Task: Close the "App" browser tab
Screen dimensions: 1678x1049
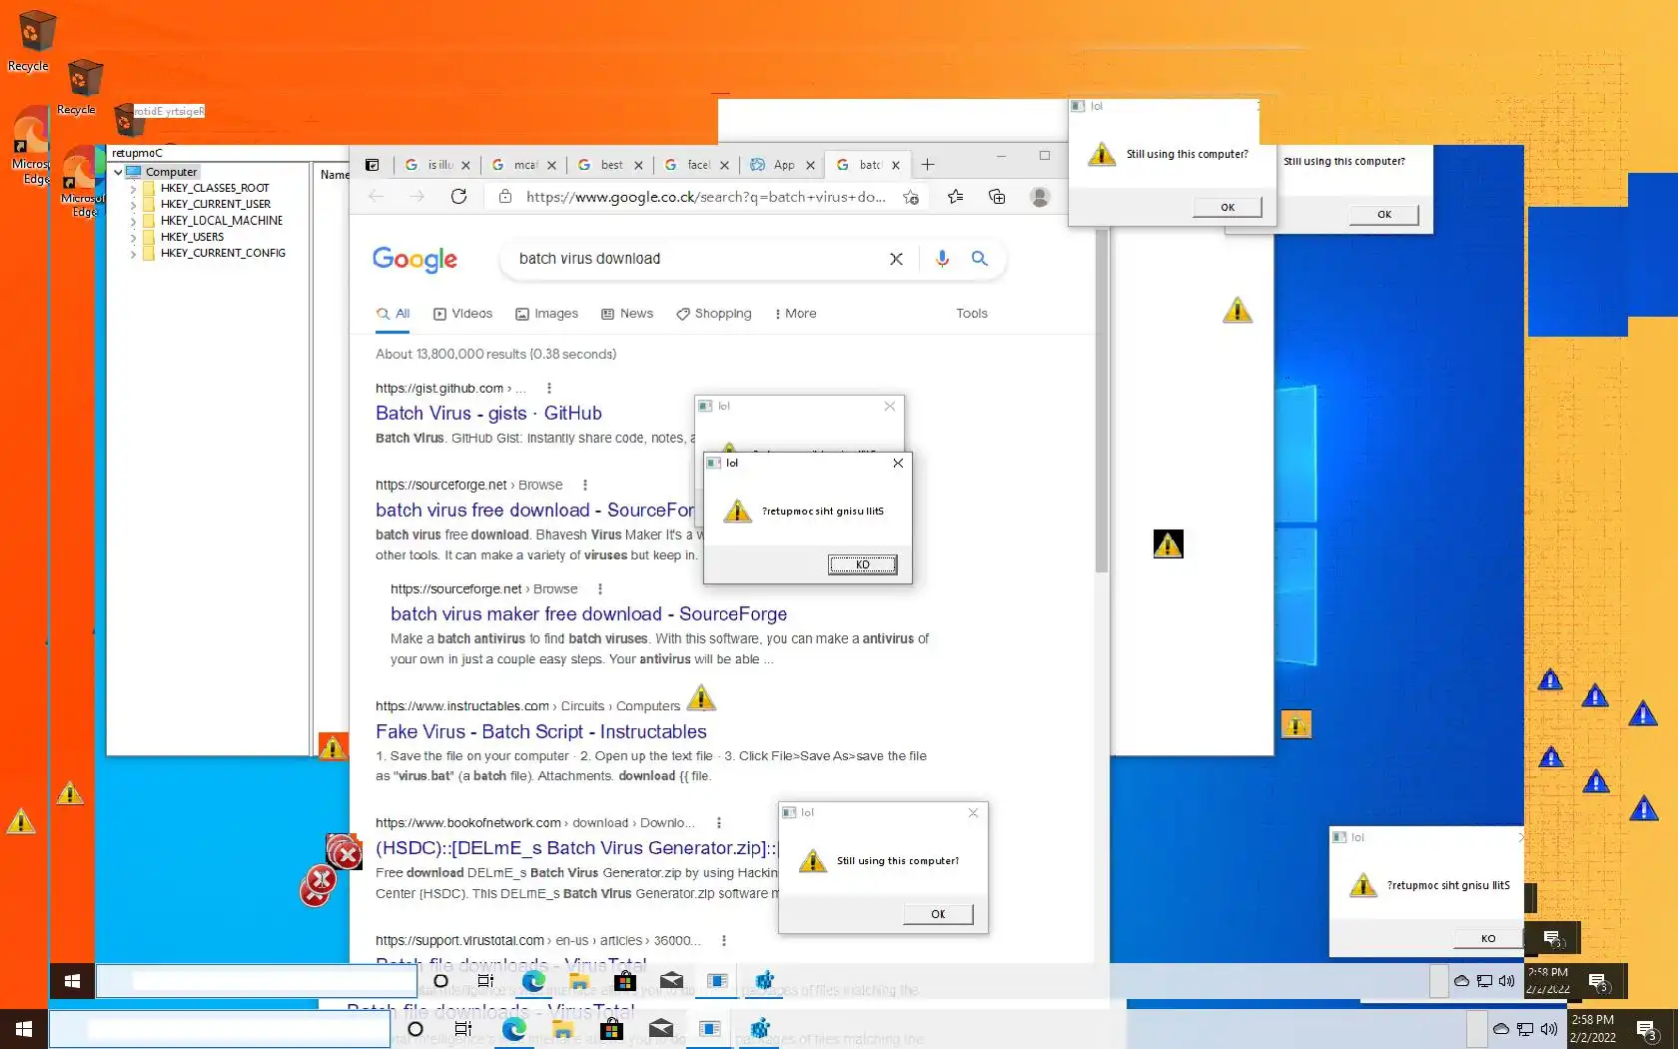Action: coord(810,165)
